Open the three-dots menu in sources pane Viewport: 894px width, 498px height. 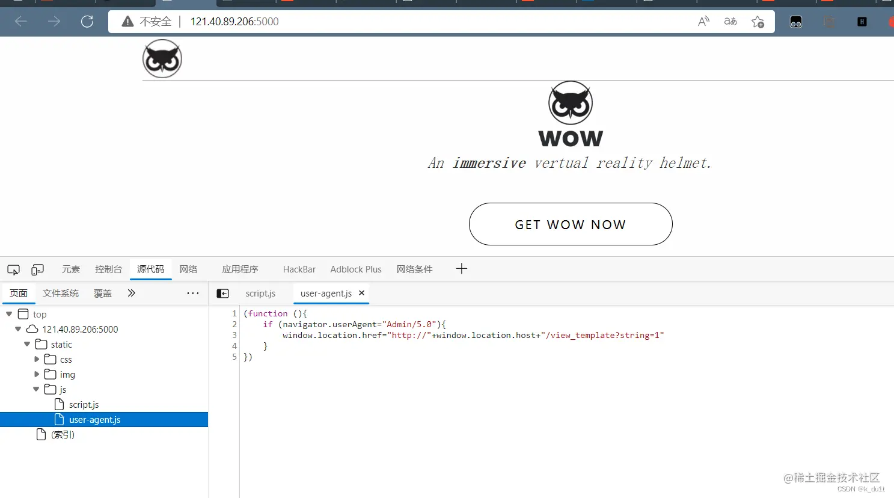pyautogui.click(x=193, y=294)
